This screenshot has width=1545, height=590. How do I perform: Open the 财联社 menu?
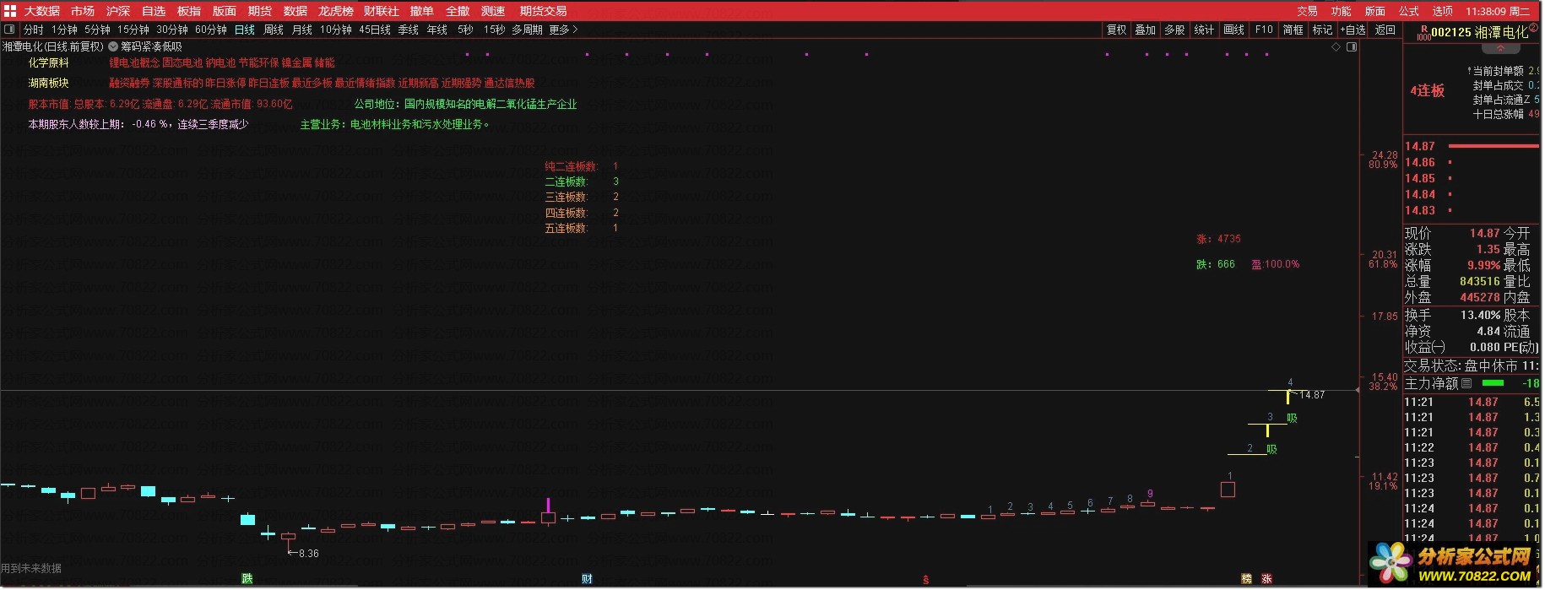pyautogui.click(x=382, y=11)
